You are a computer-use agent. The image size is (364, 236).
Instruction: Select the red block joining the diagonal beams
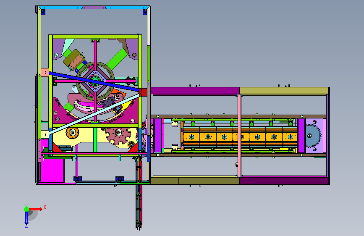pyautogui.click(x=143, y=92)
